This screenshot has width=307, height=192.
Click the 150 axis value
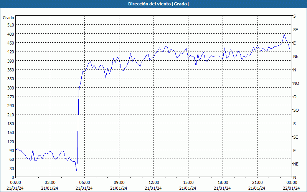11,132
